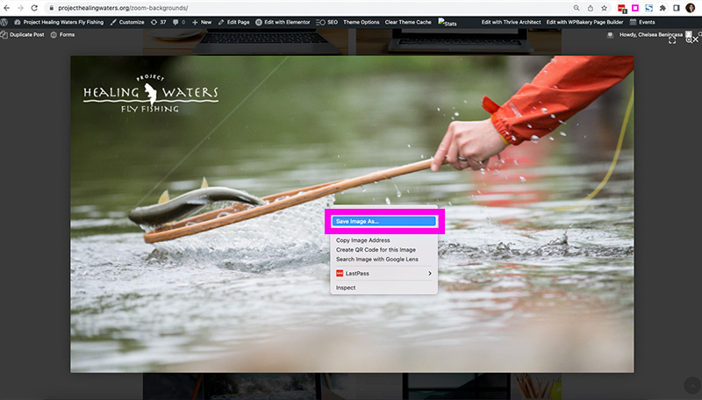Open Theme Options
Viewport: 702px width, 400px height.
click(362, 22)
